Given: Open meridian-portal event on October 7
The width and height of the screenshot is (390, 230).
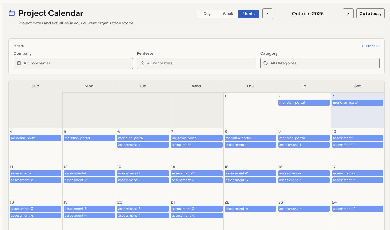Looking at the screenshot, I should tap(197, 138).
